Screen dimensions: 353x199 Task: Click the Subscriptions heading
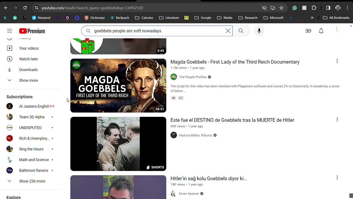(20, 97)
